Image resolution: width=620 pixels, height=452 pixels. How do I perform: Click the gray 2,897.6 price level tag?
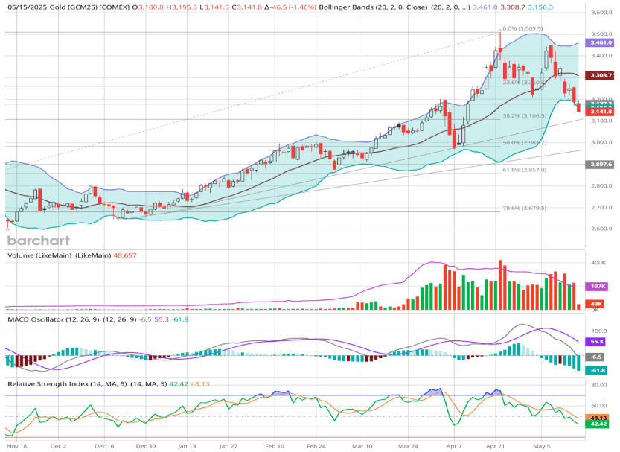(601, 164)
